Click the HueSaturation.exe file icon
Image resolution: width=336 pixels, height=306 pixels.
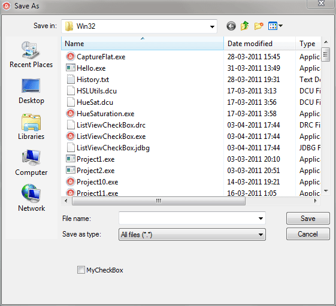[x=71, y=113]
